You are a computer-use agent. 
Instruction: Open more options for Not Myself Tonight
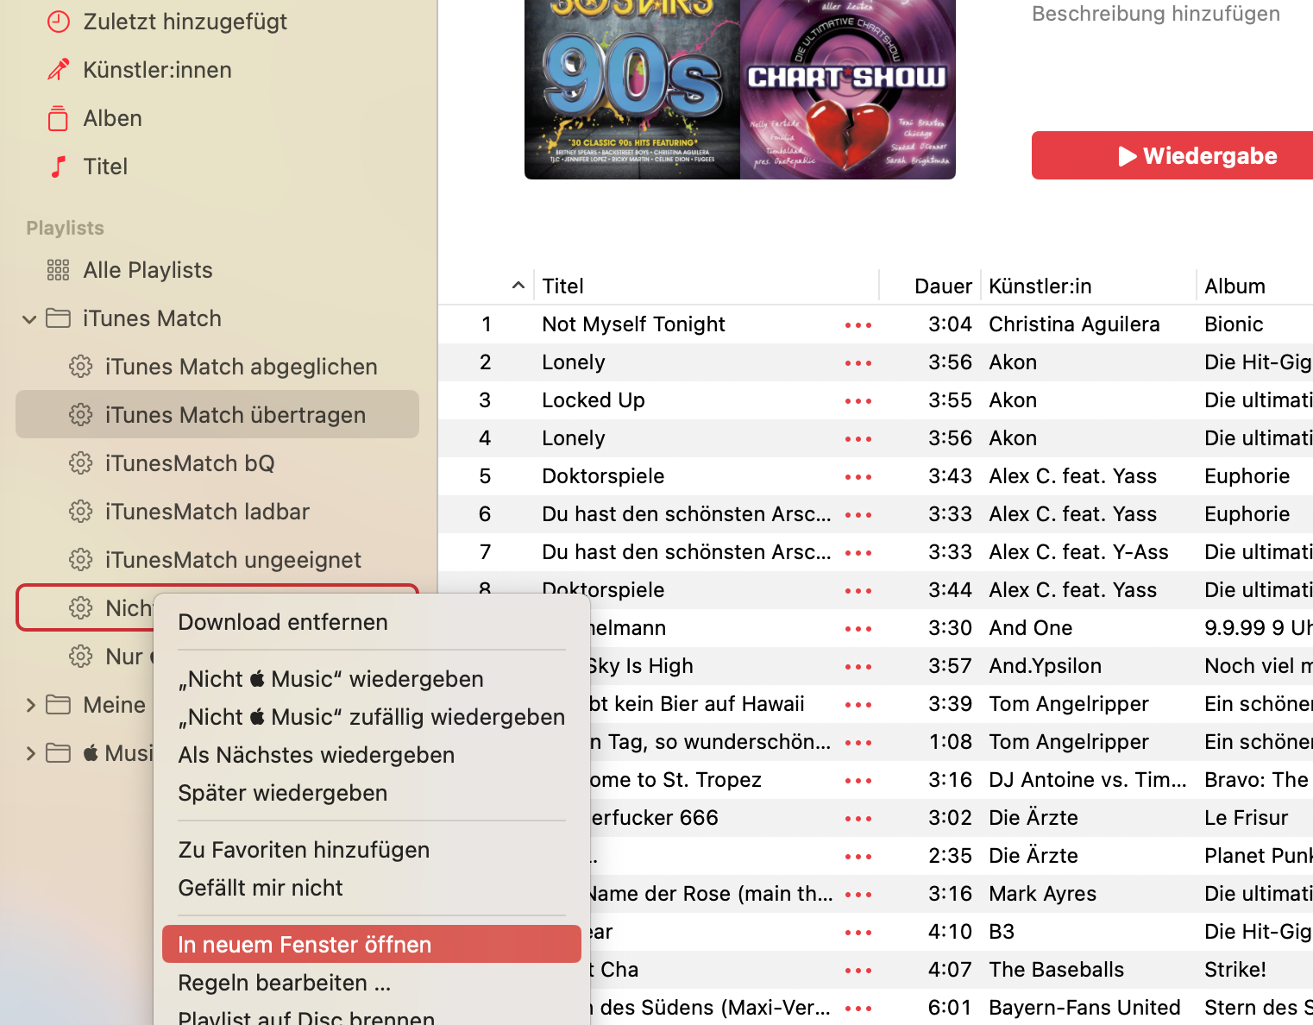(858, 325)
